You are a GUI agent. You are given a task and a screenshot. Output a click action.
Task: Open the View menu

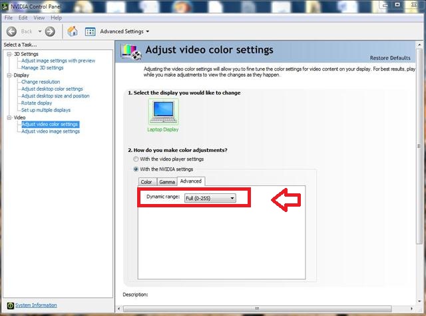[x=39, y=18]
